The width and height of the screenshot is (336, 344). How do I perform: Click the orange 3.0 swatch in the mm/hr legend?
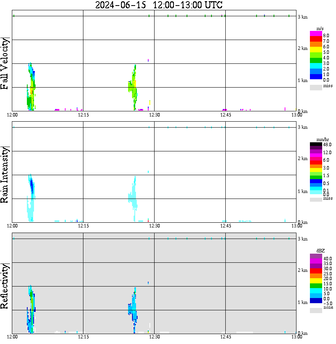tap(316, 166)
